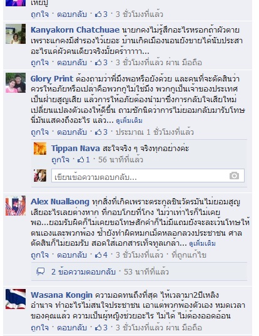The height and width of the screenshot is (336, 259).
Task: Like Tippan Nava's reply via ถูกใจ
Action: coord(61,160)
